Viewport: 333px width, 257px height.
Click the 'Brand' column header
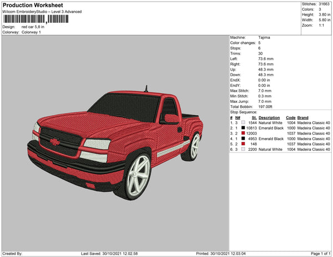(x=302, y=117)
